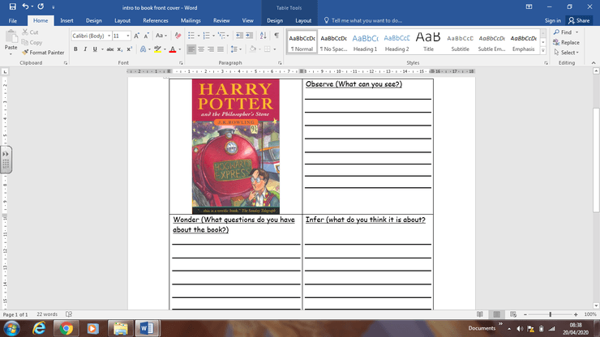The width and height of the screenshot is (600, 337).
Task: Click the Save icon in the quick access toolbar
Action: pyautogui.click(x=13, y=6)
